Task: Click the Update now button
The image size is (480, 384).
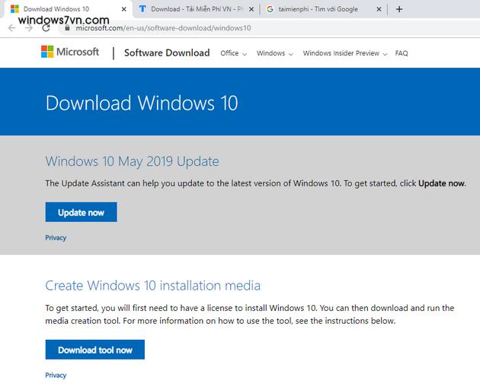Action: click(81, 212)
